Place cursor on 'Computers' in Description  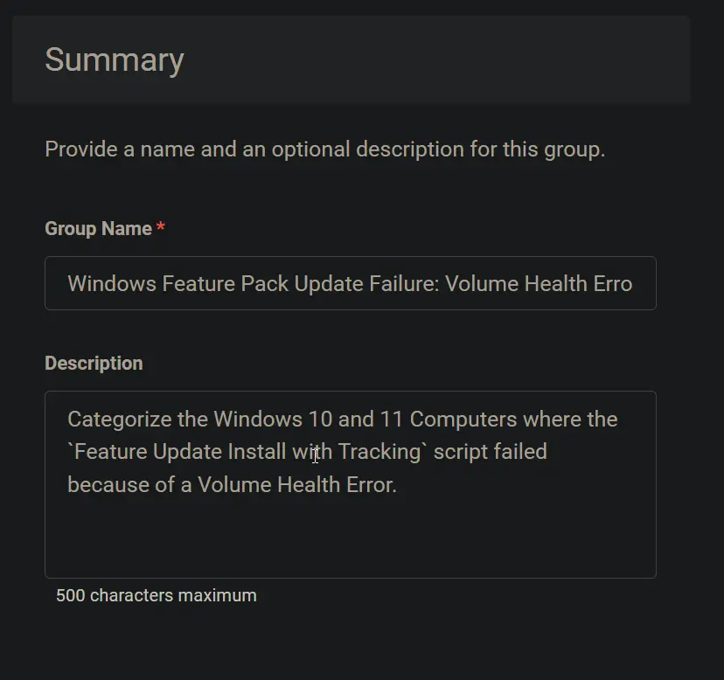pos(463,420)
